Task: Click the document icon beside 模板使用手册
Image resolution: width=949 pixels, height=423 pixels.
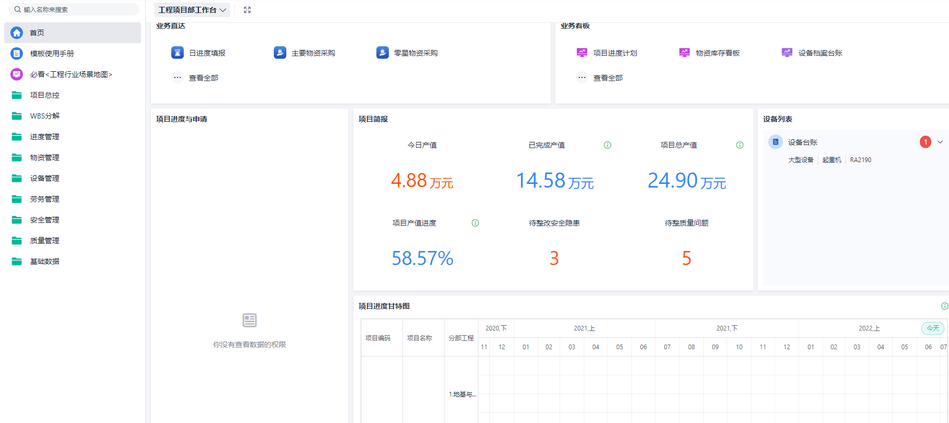Action: 17,54
